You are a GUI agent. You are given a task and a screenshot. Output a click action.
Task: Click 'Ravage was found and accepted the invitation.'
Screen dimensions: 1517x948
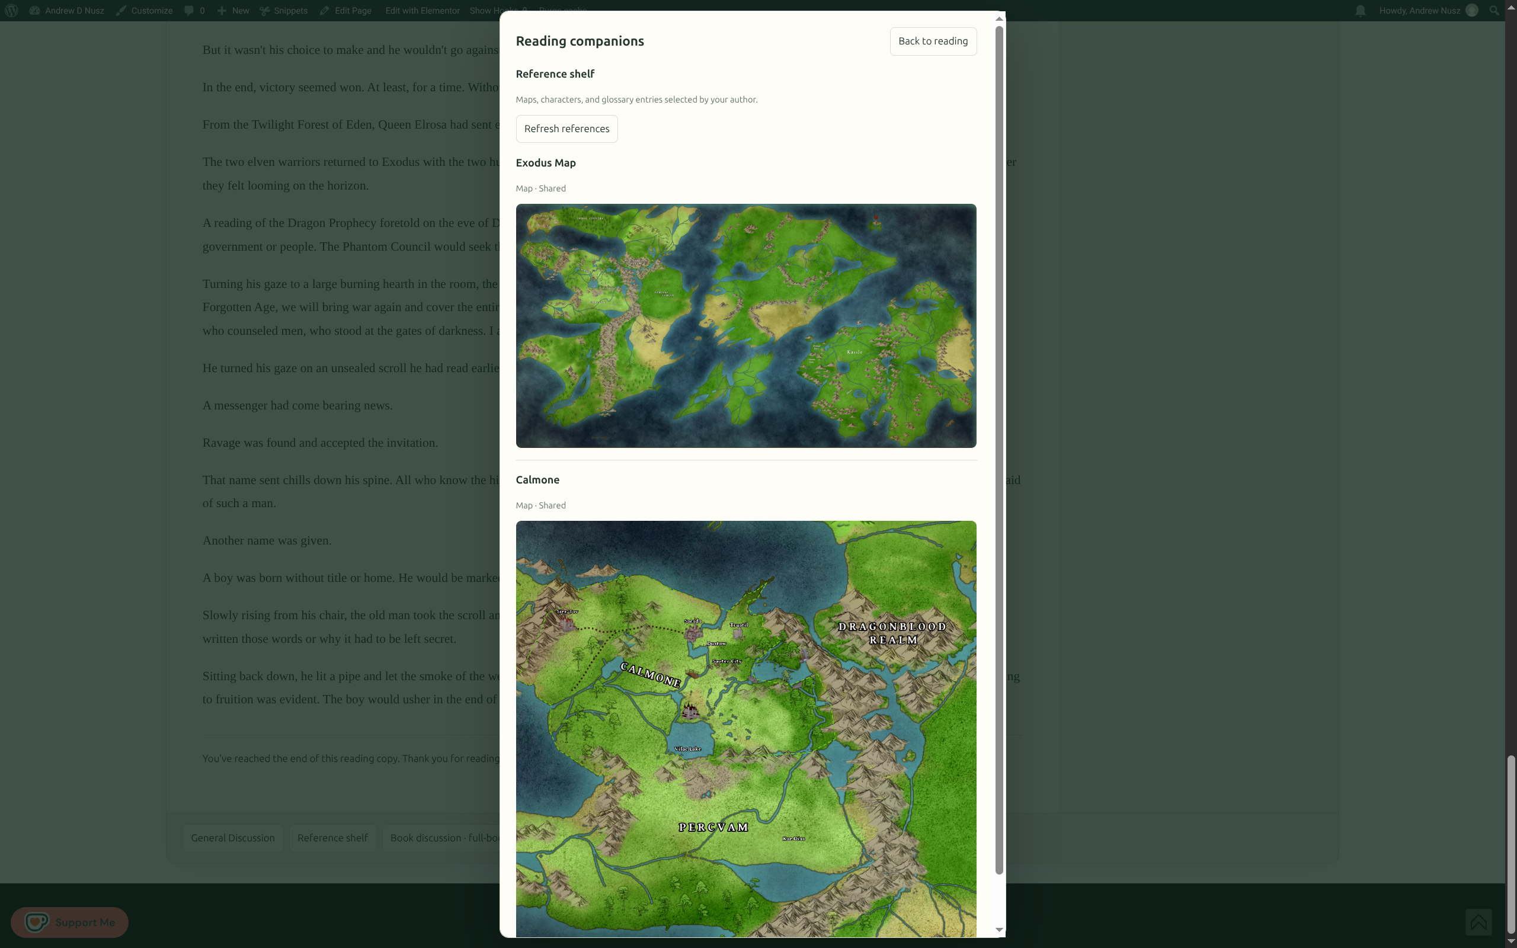pyautogui.click(x=321, y=443)
